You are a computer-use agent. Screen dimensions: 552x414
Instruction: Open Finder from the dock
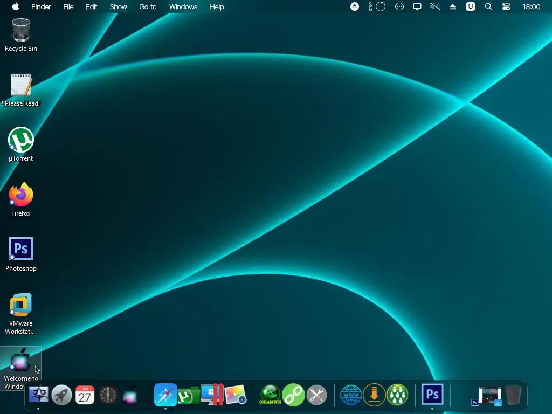[x=38, y=395]
